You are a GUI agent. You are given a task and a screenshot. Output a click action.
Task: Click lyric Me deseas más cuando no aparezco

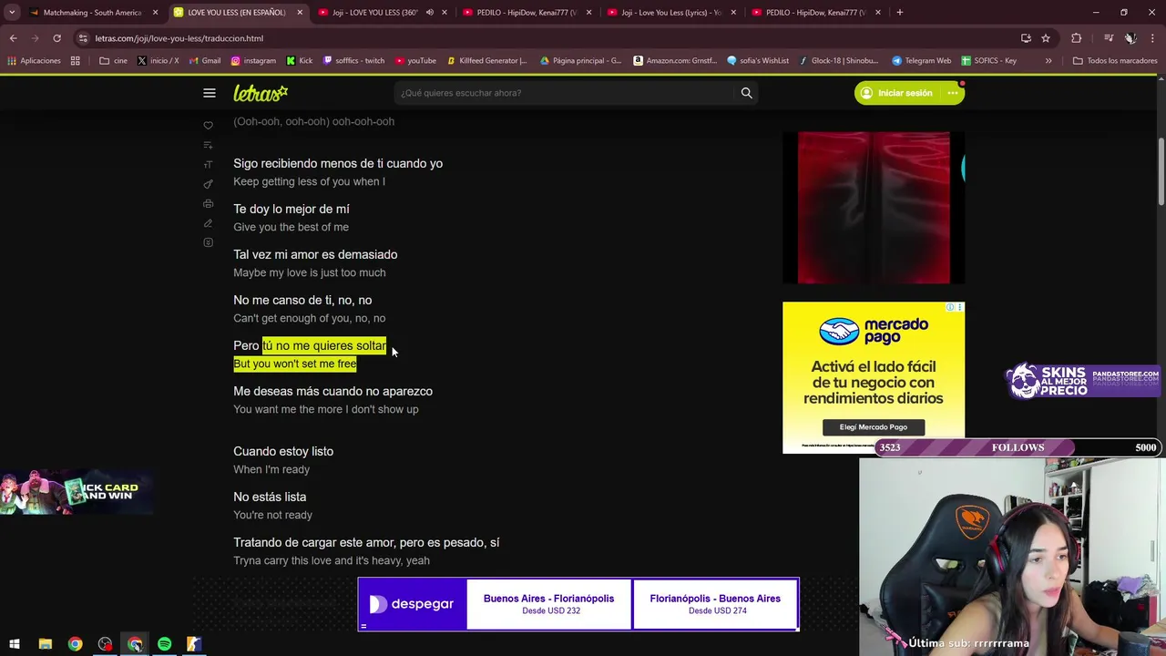pyautogui.click(x=332, y=391)
